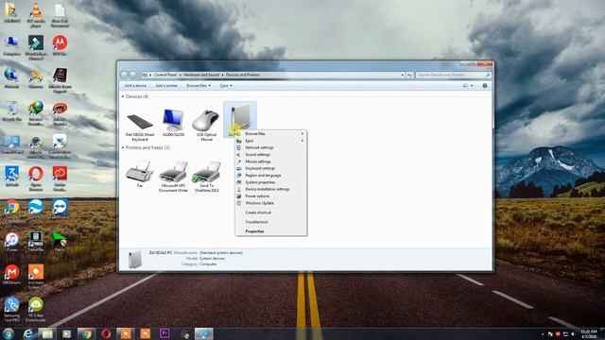Open the MEGAsync desktop icon

point(12,275)
